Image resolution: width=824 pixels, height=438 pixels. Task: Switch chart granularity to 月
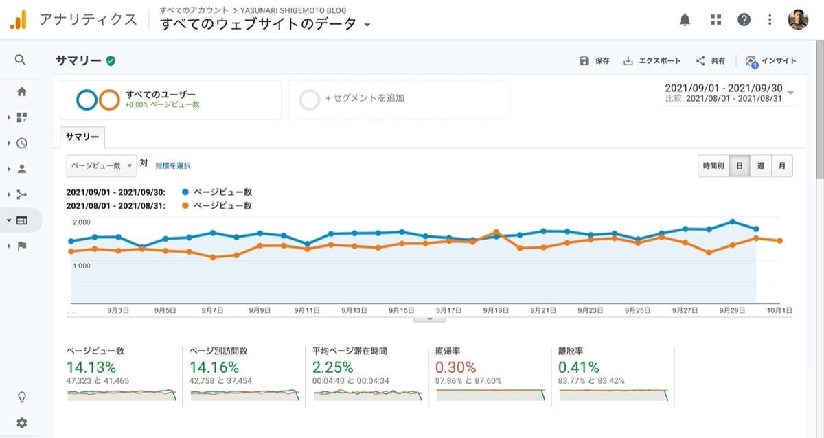click(x=781, y=166)
